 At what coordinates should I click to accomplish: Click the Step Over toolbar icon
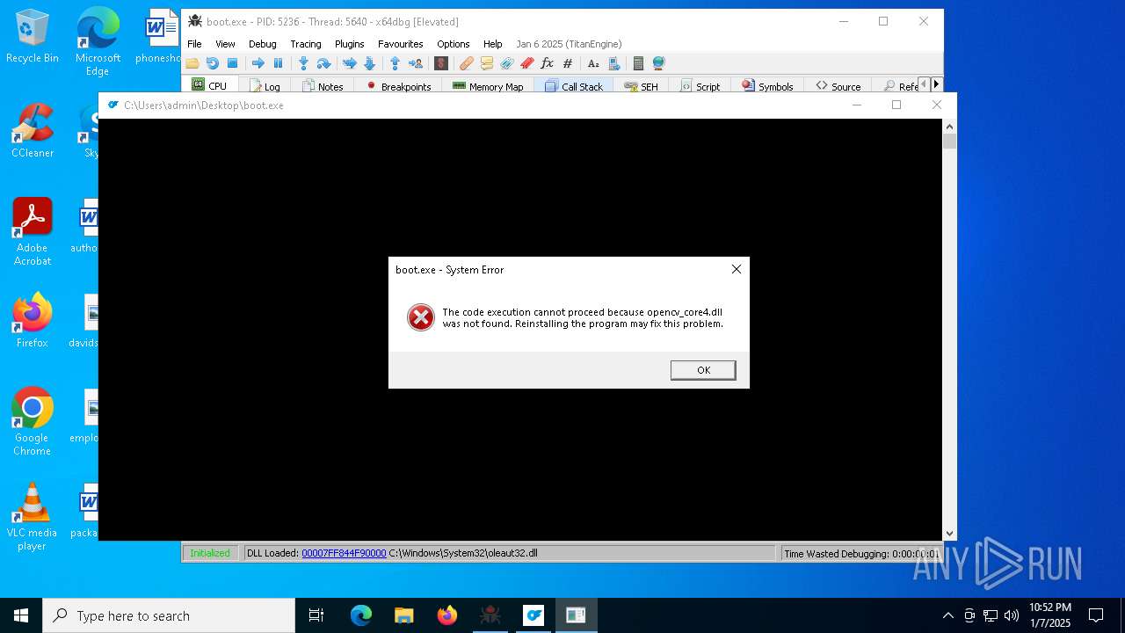coord(323,63)
